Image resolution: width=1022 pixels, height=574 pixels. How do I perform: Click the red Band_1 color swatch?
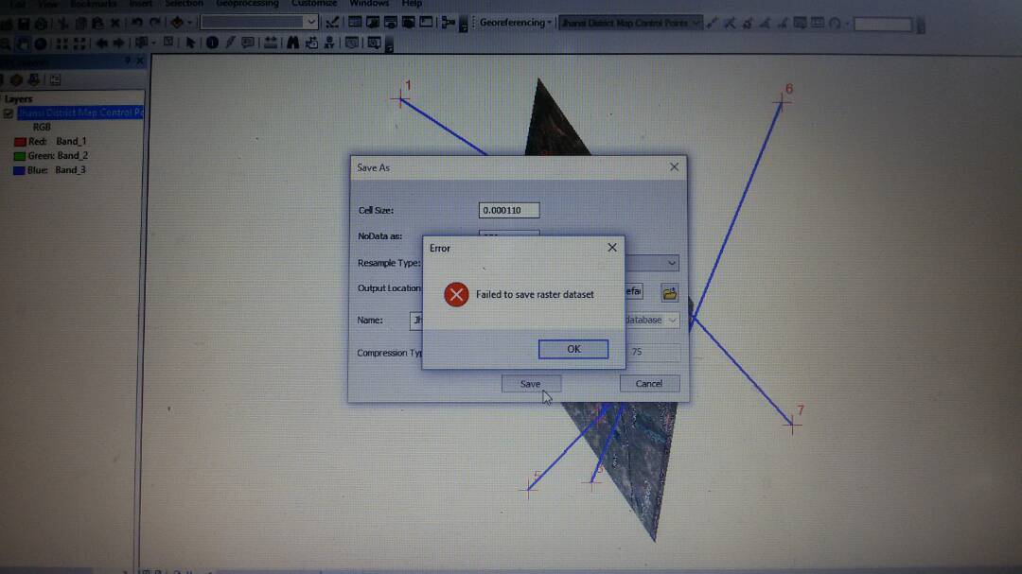tap(19, 140)
